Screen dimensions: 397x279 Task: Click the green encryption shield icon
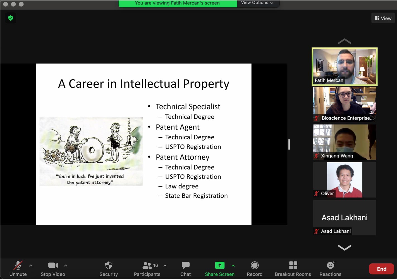coord(11,18)
